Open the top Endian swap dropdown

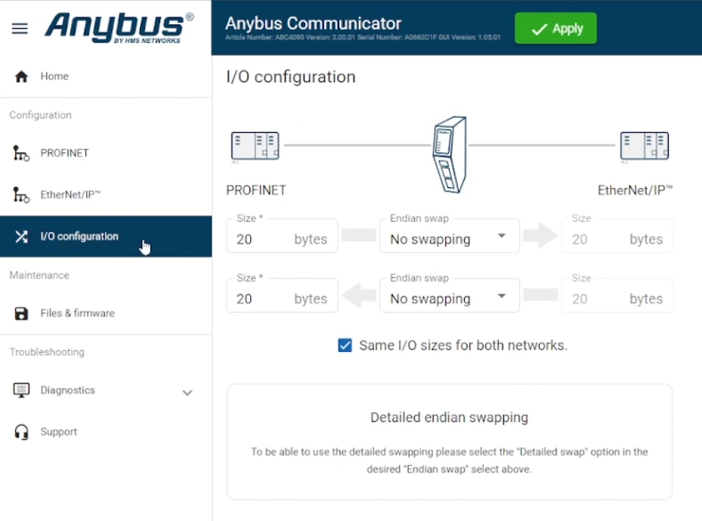tap(450, 236)
